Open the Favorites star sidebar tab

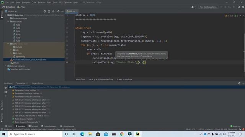click(x=2, y=118)
